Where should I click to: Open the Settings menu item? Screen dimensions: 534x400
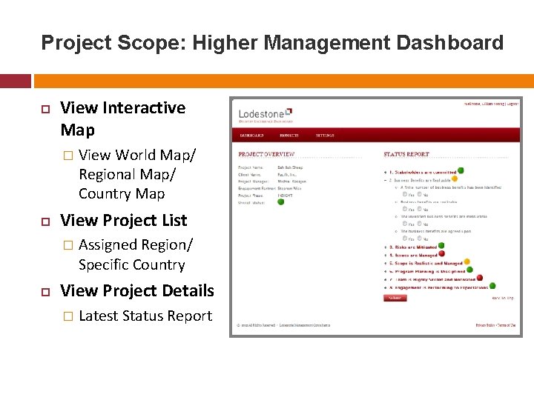coord(325,136)
